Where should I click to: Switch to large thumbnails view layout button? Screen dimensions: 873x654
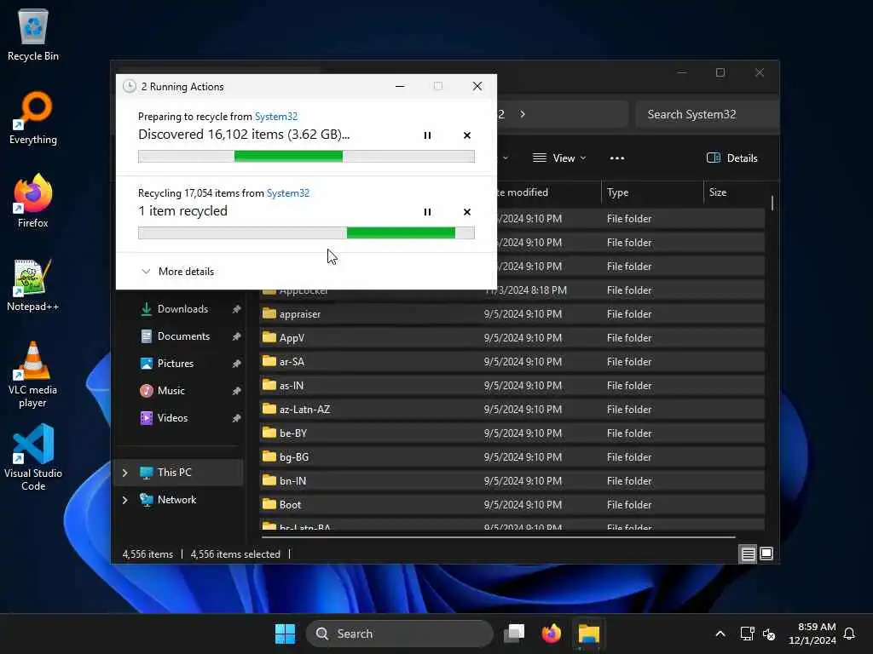tap(766, 554)
